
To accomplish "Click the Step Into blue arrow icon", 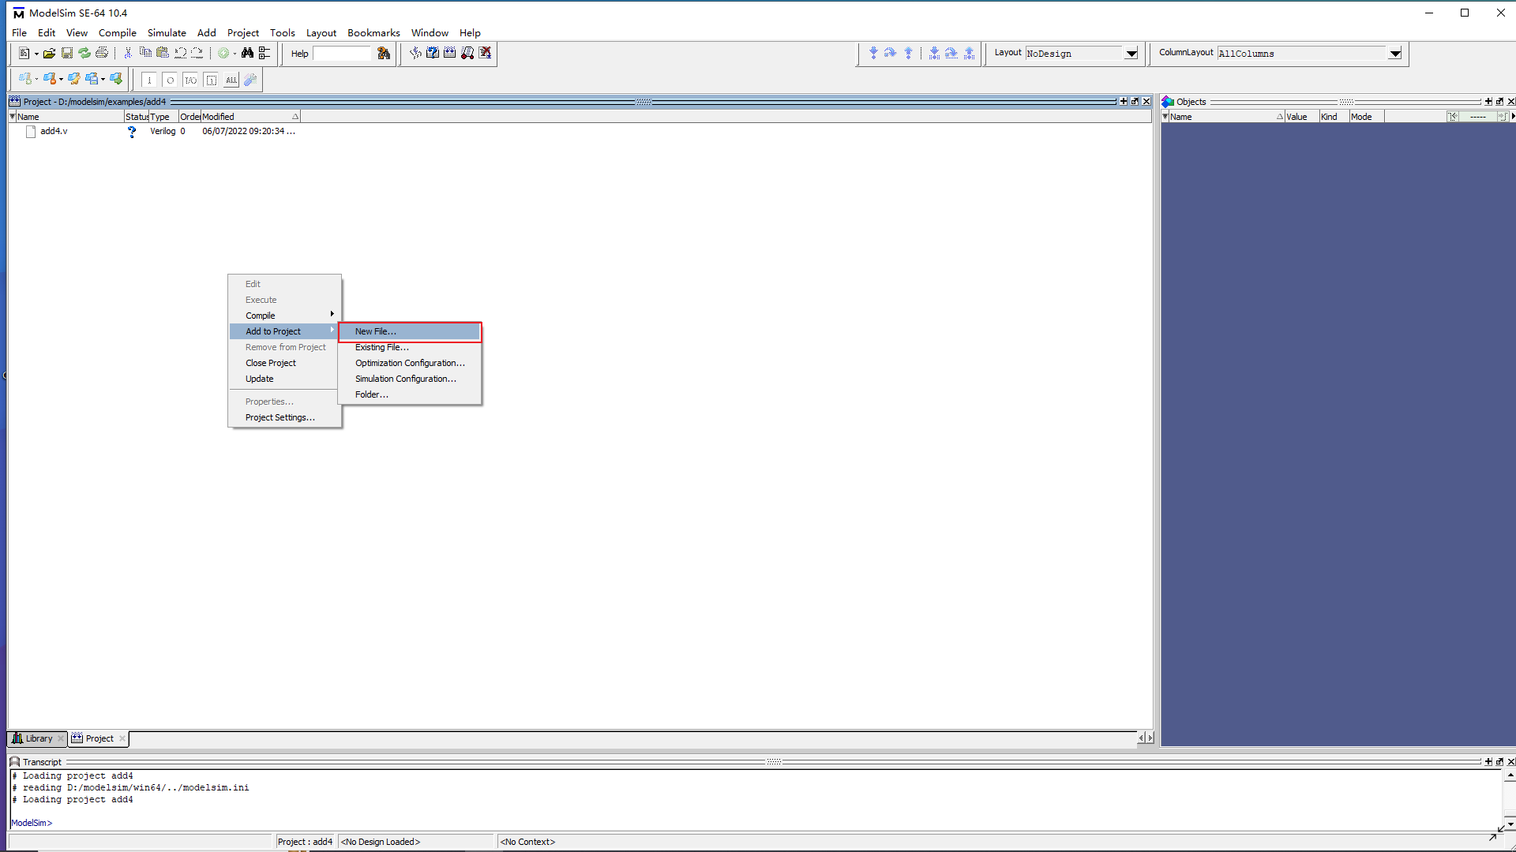I will (x=873, y=53).
